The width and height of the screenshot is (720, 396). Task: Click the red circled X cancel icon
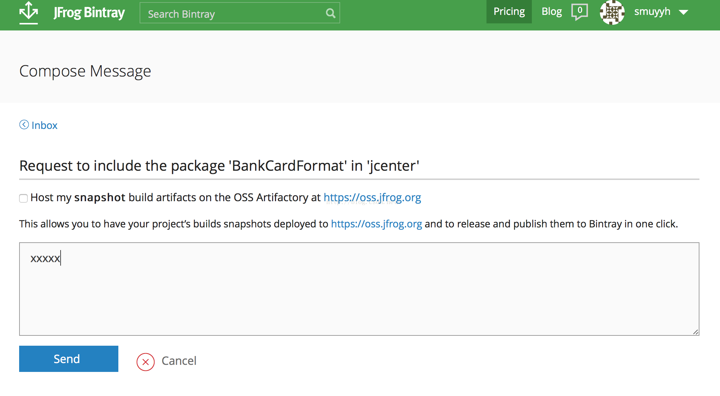click(146, 362)
